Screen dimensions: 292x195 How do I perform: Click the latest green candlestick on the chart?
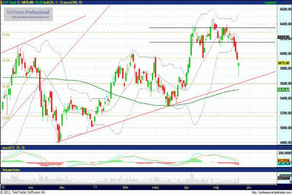tap(239, 67)
